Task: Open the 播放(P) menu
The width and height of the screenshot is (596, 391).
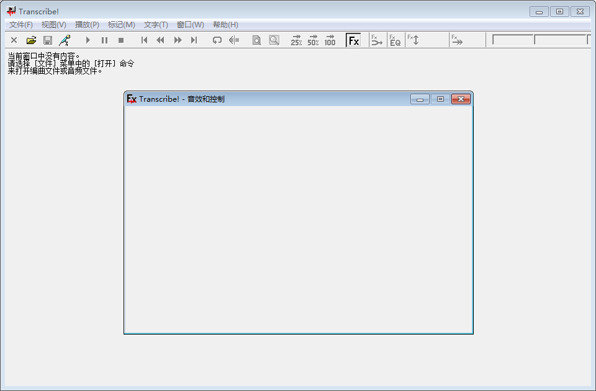Action: pyautogui.click(x=87, y=25)
